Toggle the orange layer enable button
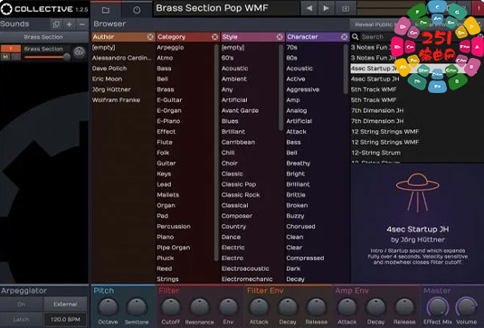484x328 pixels. pos(11,49)
